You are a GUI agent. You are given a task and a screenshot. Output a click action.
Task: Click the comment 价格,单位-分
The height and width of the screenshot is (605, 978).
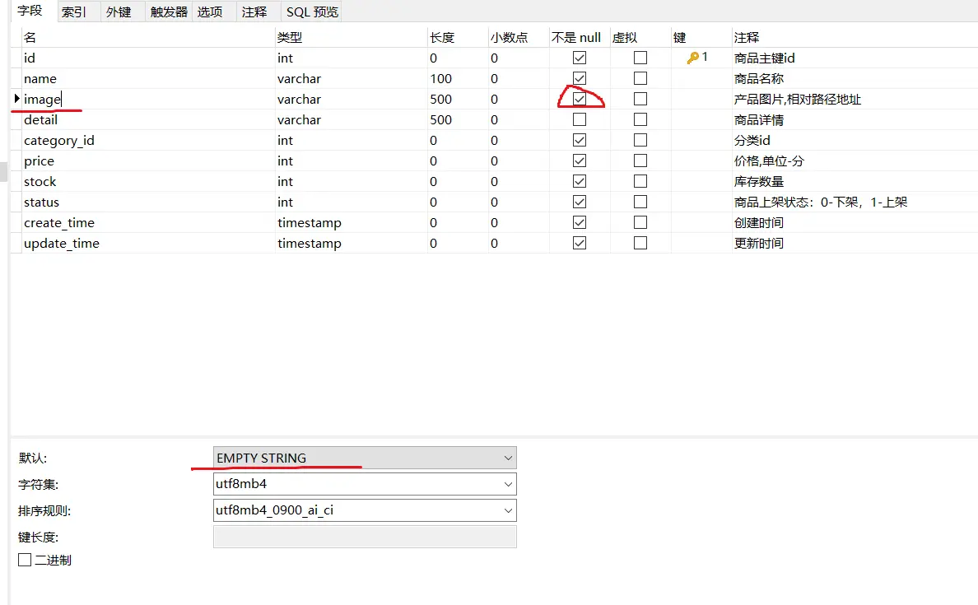[769, 161]
